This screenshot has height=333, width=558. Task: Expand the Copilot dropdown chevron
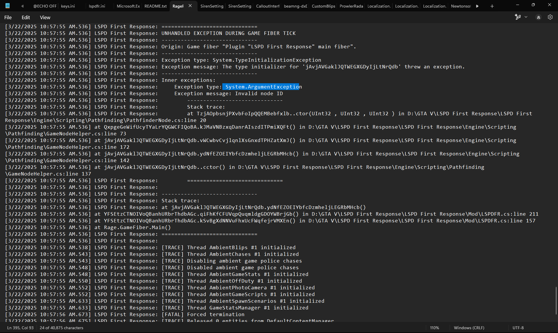coord(526,17)
